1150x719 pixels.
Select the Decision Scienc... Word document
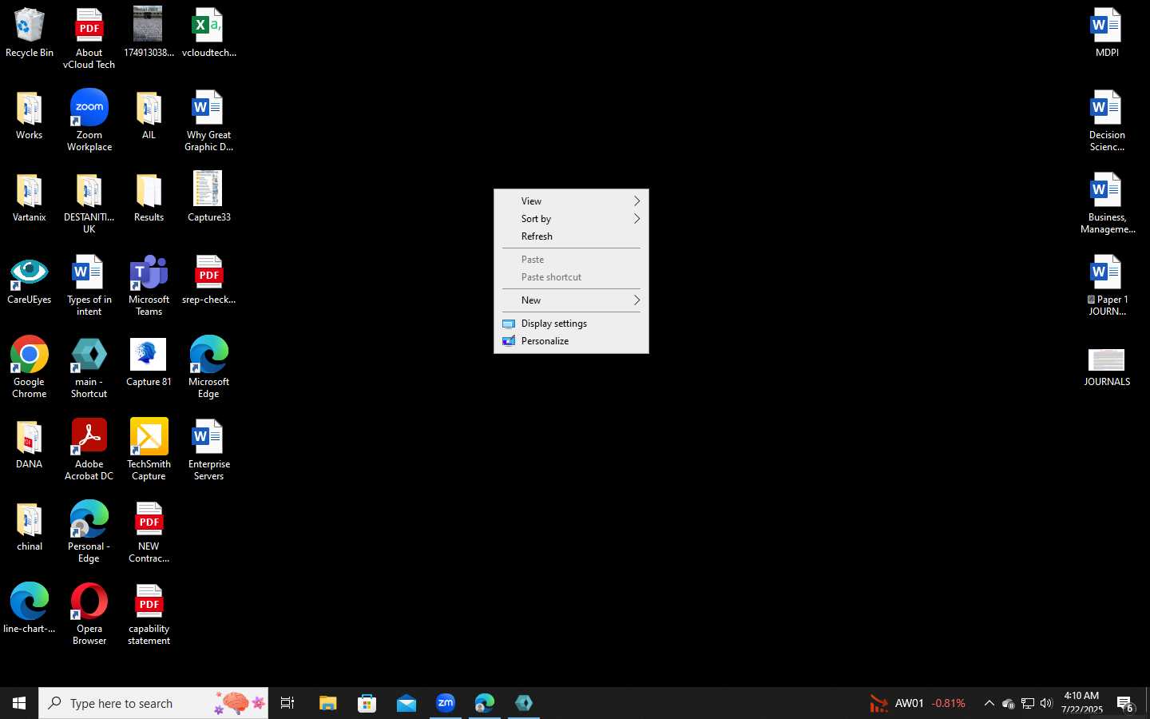1108,121
